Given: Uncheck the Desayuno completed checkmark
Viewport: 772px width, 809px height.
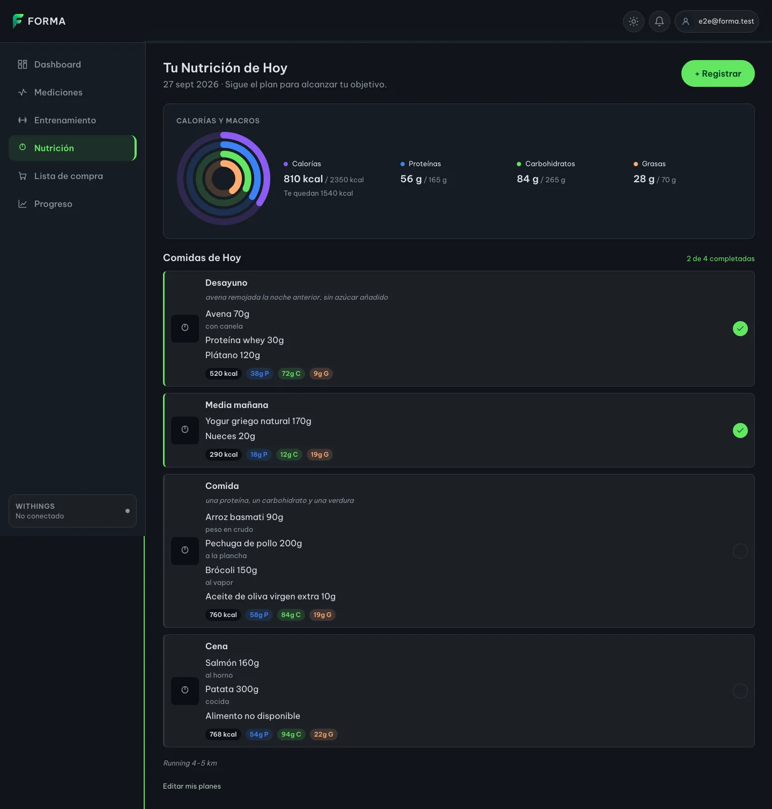Looking at the screenshot, I should [740, 329].
